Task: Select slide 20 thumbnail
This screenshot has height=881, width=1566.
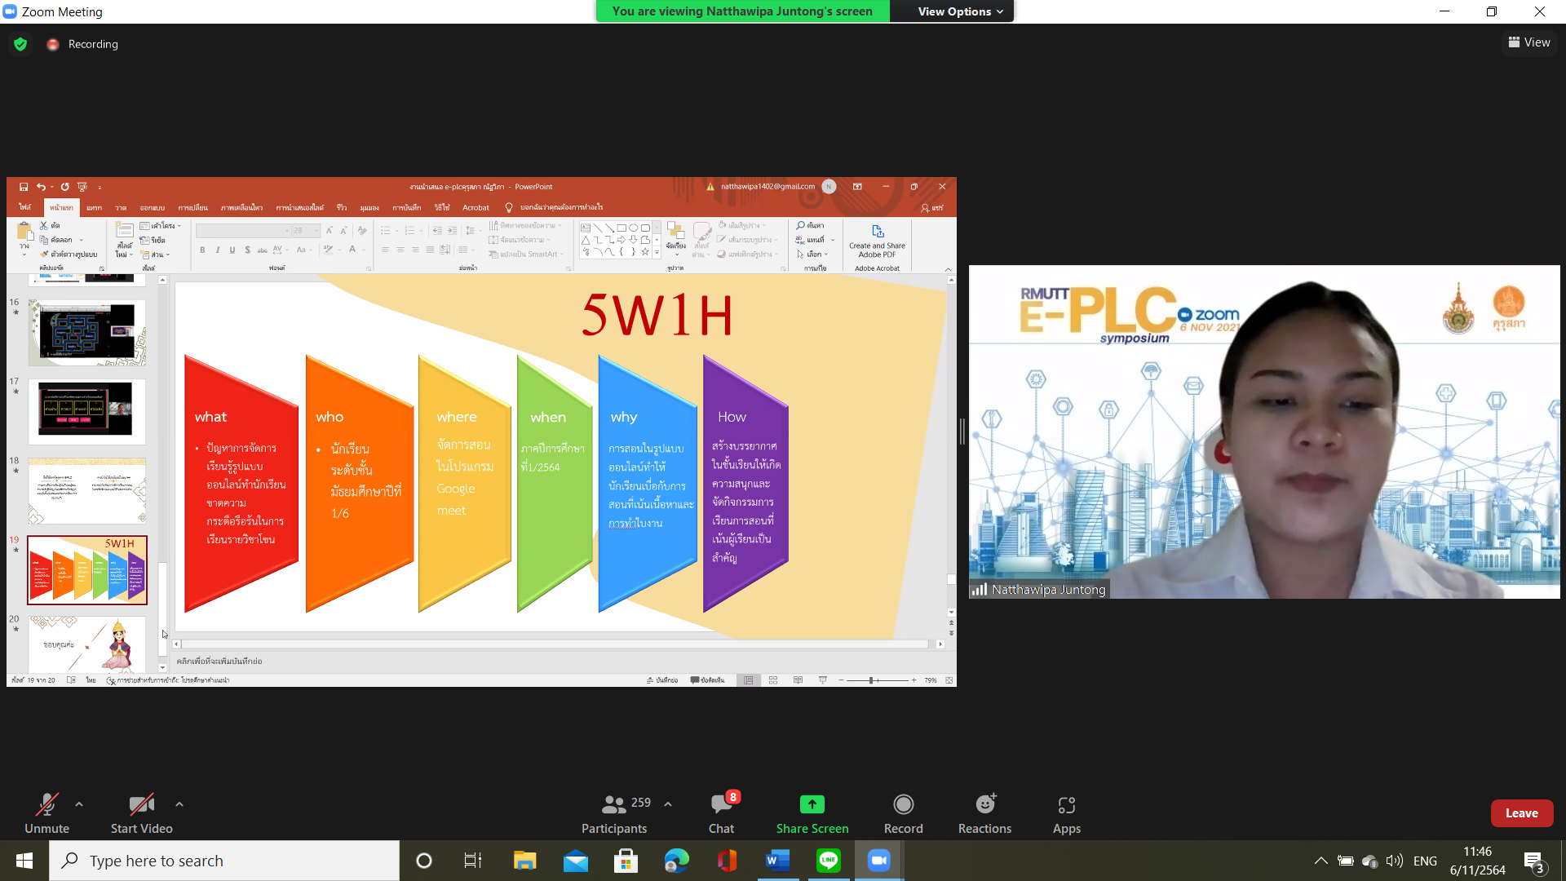Action: [87, 644]
